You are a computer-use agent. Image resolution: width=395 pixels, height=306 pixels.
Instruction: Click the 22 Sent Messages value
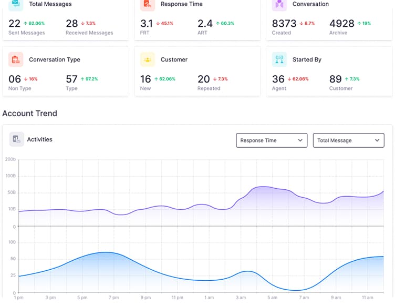point(15,24)
